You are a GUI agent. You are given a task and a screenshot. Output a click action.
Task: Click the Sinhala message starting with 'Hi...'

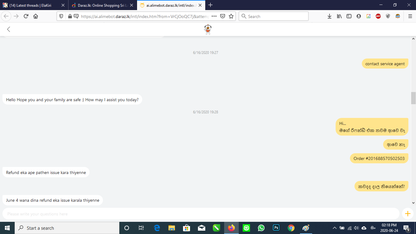click(x=372, y=127)
